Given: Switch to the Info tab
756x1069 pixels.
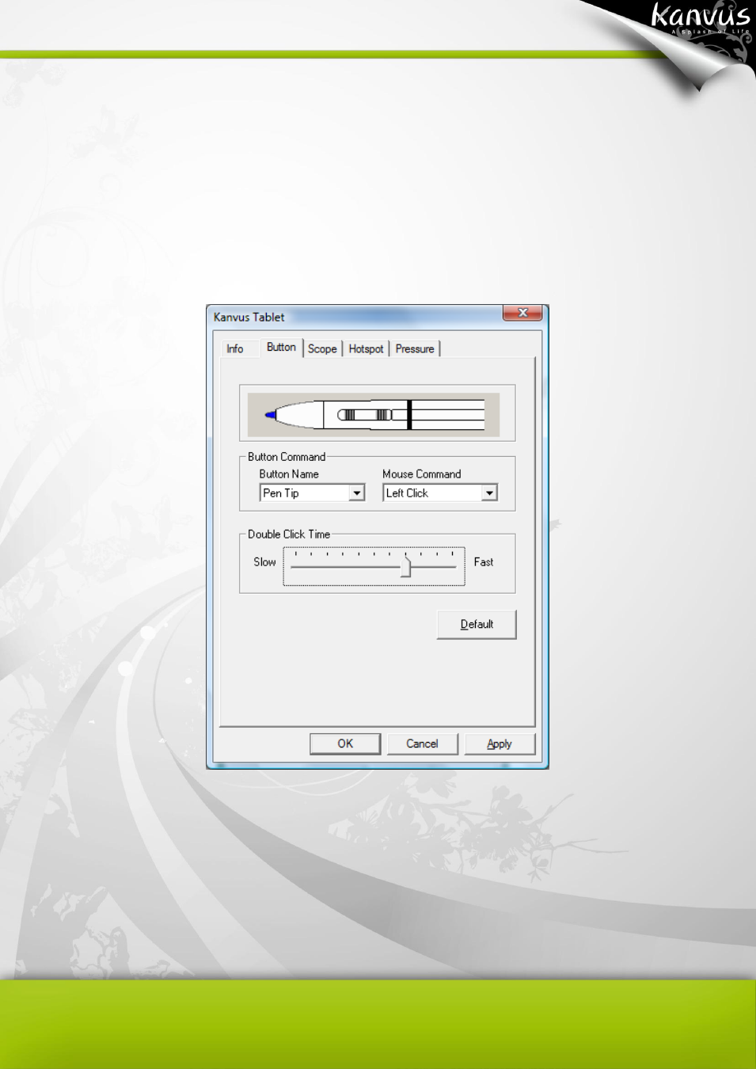Looking at the screenshot, I should [235, 349].
